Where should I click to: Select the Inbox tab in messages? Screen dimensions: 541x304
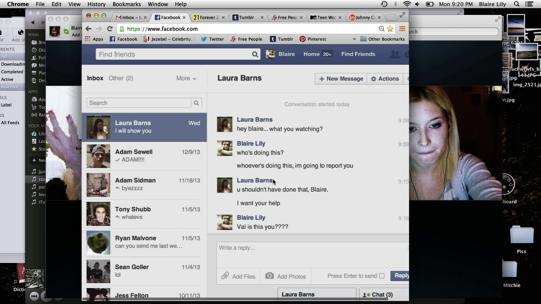(x=95, y=78)
